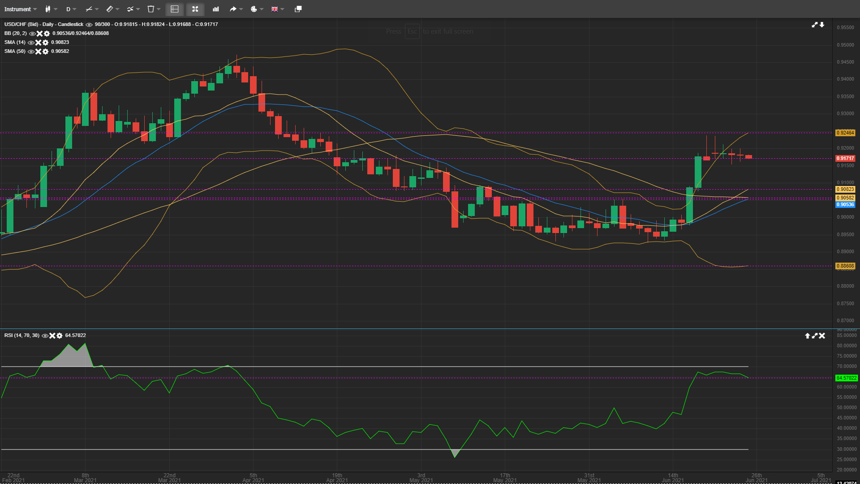Image resolution: width=860 pixels, height=484 pixels.
Task: Click RSI panel expand diagonal arrows icon
Action: coord(815,336)
